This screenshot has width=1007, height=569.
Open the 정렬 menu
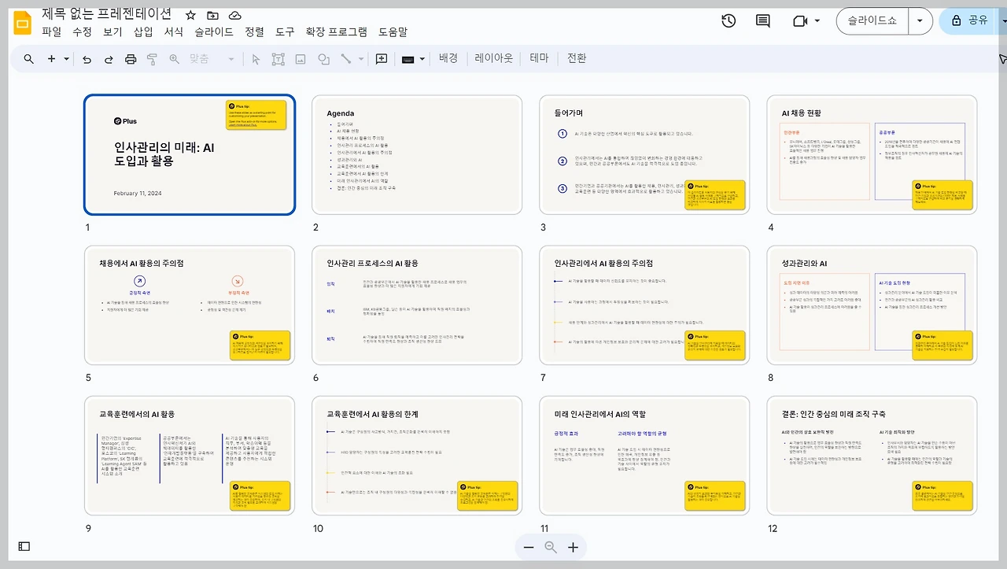click(255, 32)
